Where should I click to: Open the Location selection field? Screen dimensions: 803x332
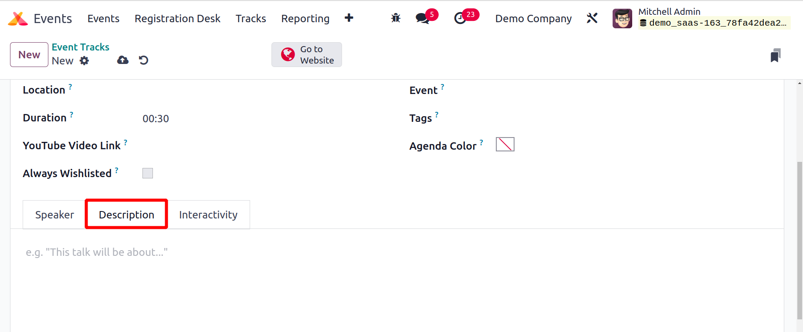click(261, 91)
